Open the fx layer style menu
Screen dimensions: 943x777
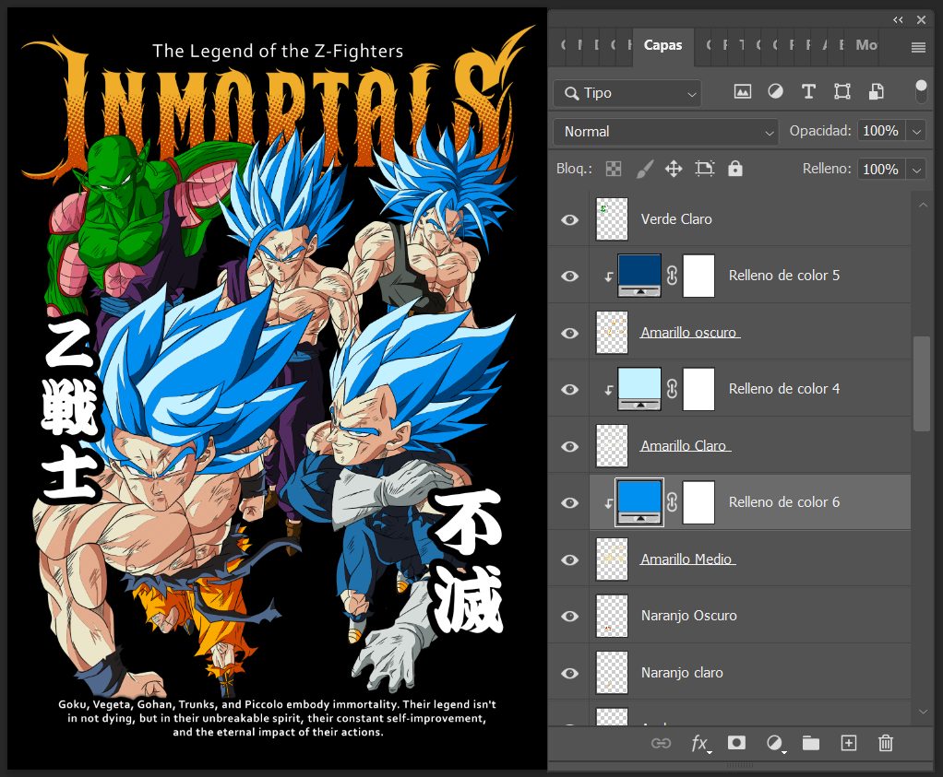click(700, 743)
